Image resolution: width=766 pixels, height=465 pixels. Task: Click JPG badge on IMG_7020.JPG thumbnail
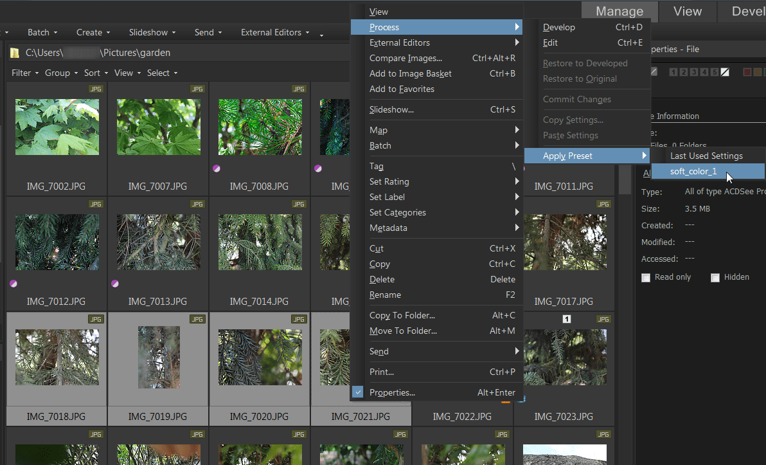(299, 319)
